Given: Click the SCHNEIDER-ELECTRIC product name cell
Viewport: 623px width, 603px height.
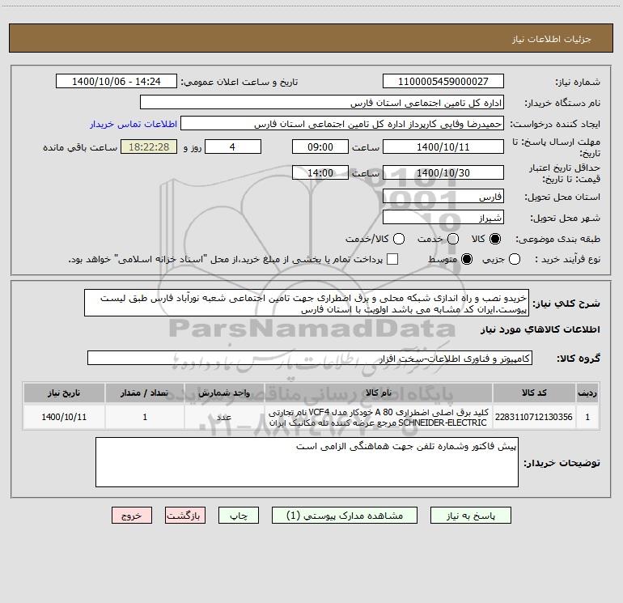Looking at the screenshot, I should 379,418.
